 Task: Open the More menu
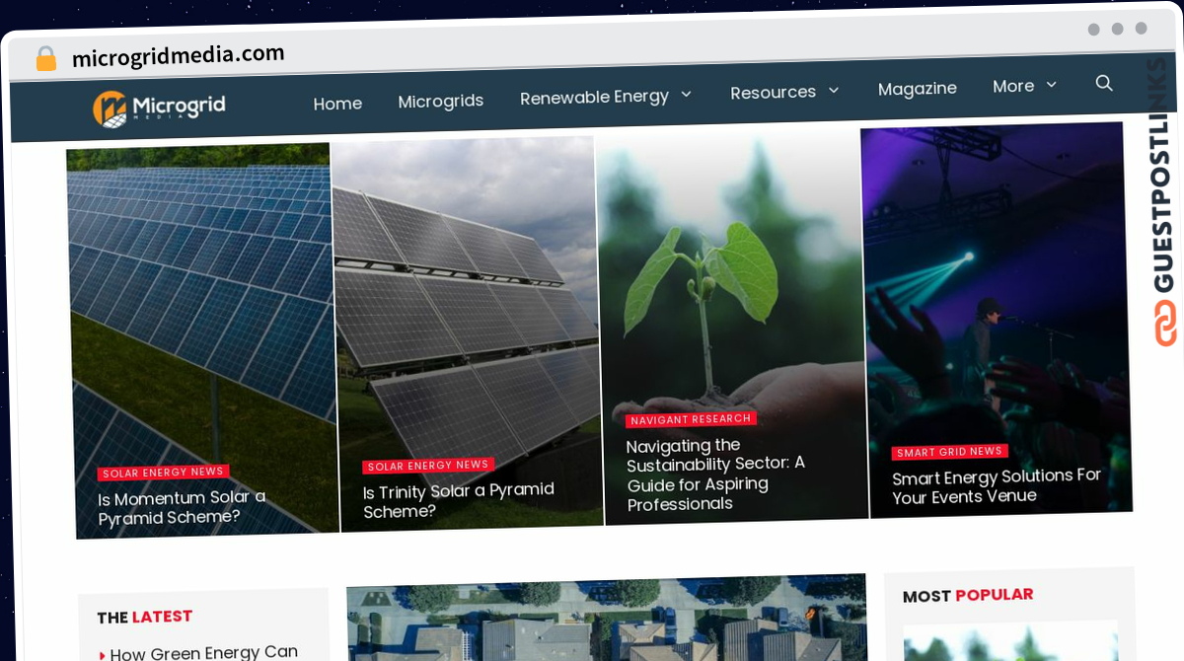[x=1013, y=86]
